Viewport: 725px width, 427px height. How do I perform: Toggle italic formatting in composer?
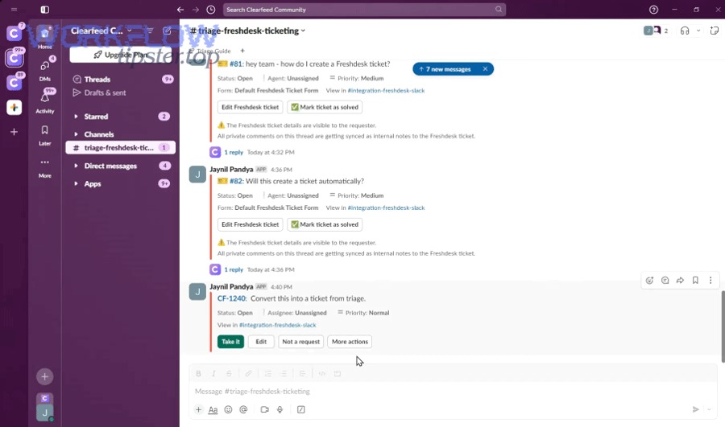pyautogui.click(x=213, y=373)
